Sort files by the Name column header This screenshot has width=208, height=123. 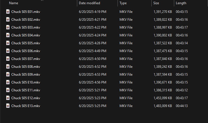tap(14, 3)
